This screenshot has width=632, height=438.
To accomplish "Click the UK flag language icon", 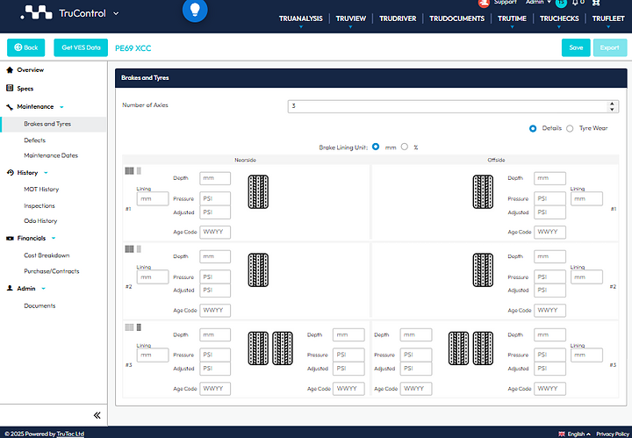I will 562,434.
